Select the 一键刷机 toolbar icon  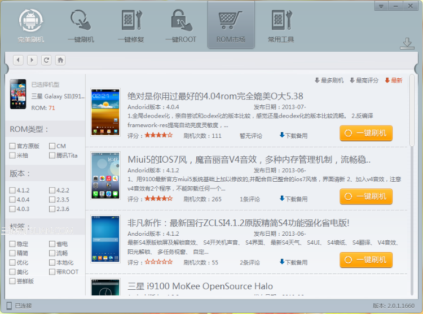[x=81, y=26]
